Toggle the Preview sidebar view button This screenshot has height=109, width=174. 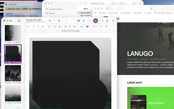tap(20, 21)
